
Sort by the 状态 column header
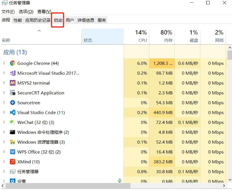pyautogui.click(x=102, y=37)
